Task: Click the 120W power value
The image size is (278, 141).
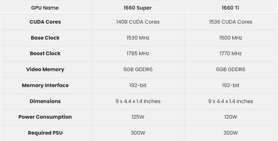Action: coord(230,117)
